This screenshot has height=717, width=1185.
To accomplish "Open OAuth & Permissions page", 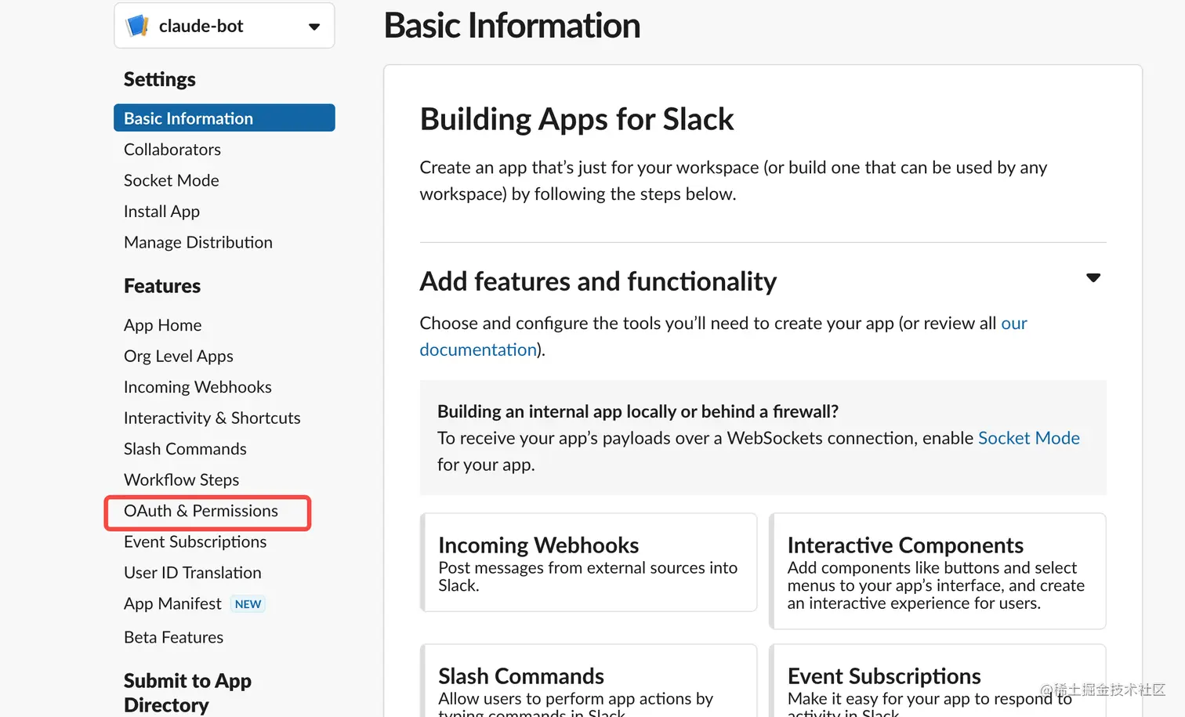I will [x=201, y=511].
